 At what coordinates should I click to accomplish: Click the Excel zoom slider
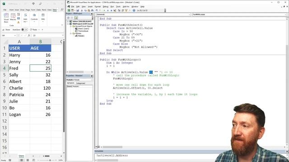click(50, 160)
